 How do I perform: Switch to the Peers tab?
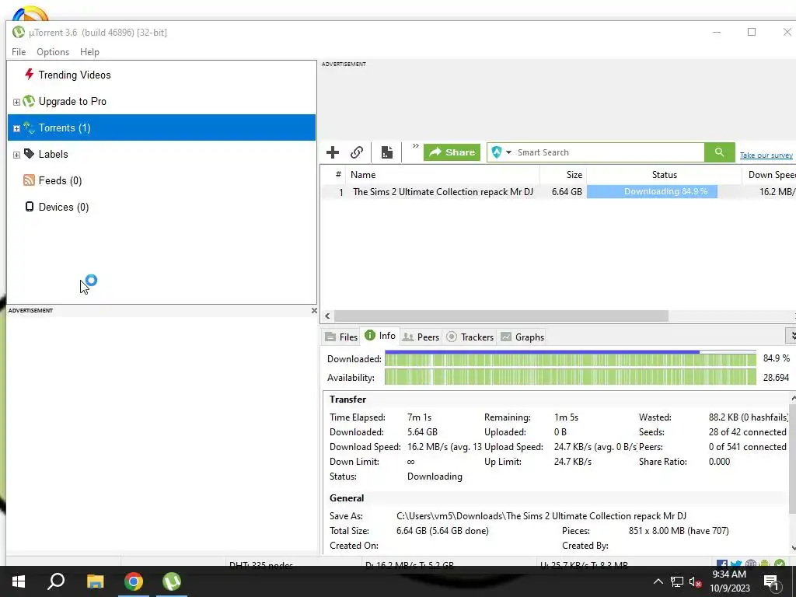pos(421,337)
